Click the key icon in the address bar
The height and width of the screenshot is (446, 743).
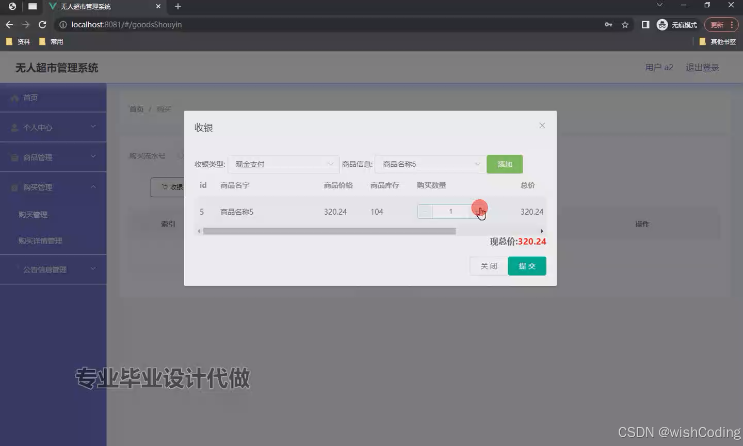[x=609, y=24]
